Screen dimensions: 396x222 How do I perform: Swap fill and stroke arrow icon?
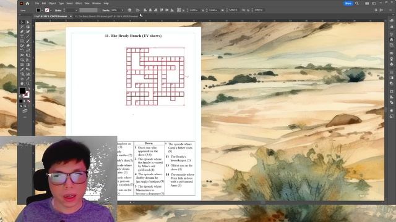(28, 89)
